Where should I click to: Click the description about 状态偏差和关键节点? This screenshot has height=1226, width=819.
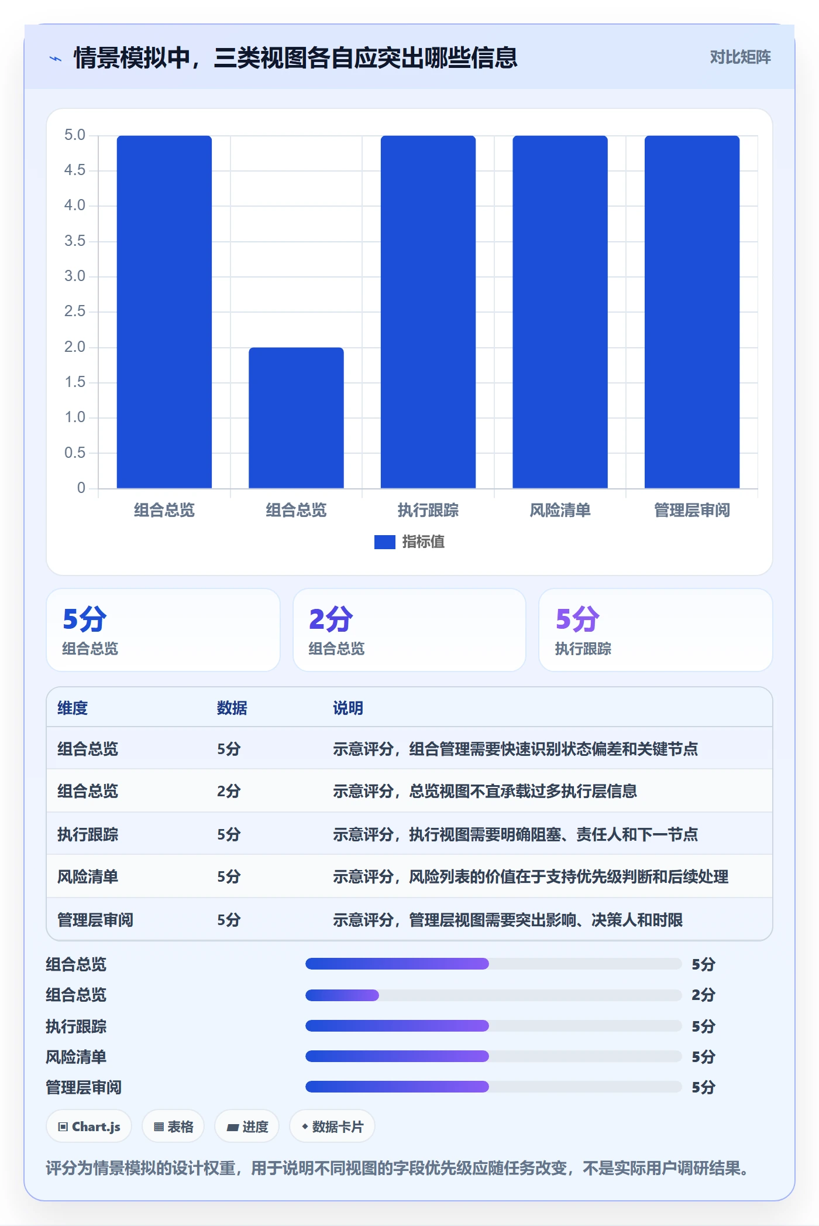[515, 749]
